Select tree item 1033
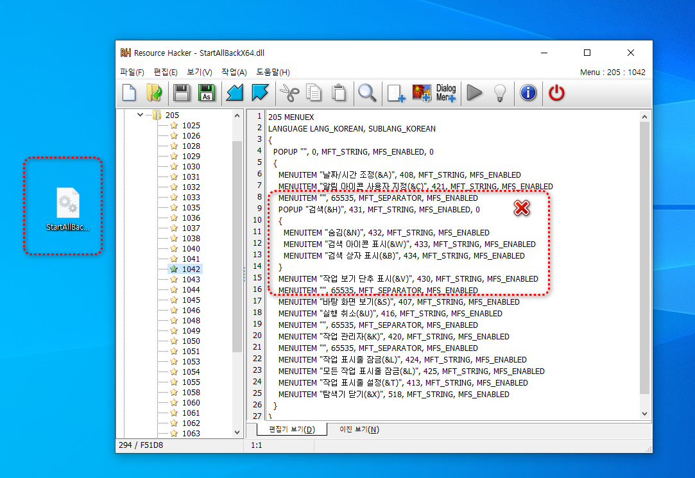 tap(191, 197)
